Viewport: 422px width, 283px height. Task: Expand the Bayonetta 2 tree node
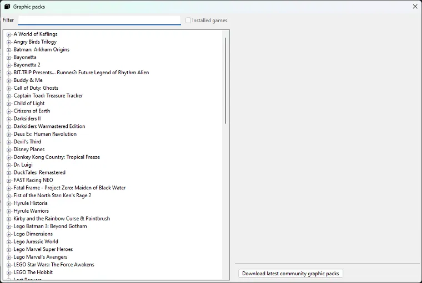9,65
